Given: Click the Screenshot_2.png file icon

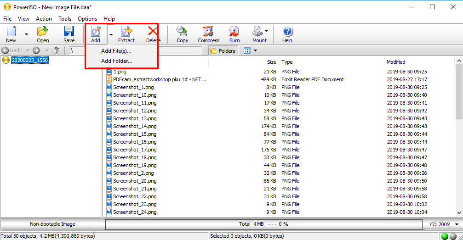Looking at the screenshot, I should coord(109,173).
